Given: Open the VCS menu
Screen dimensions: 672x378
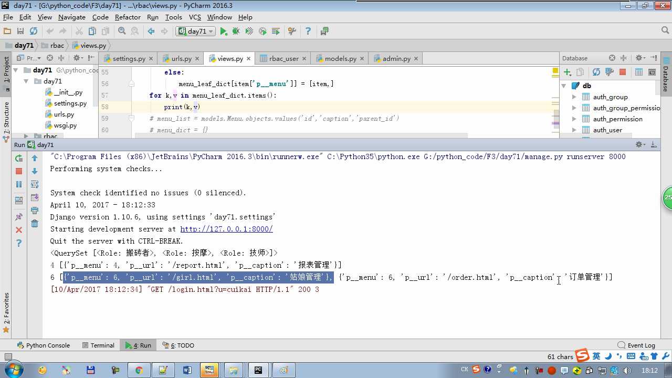Looking at the screenshot, I should 195,17.
